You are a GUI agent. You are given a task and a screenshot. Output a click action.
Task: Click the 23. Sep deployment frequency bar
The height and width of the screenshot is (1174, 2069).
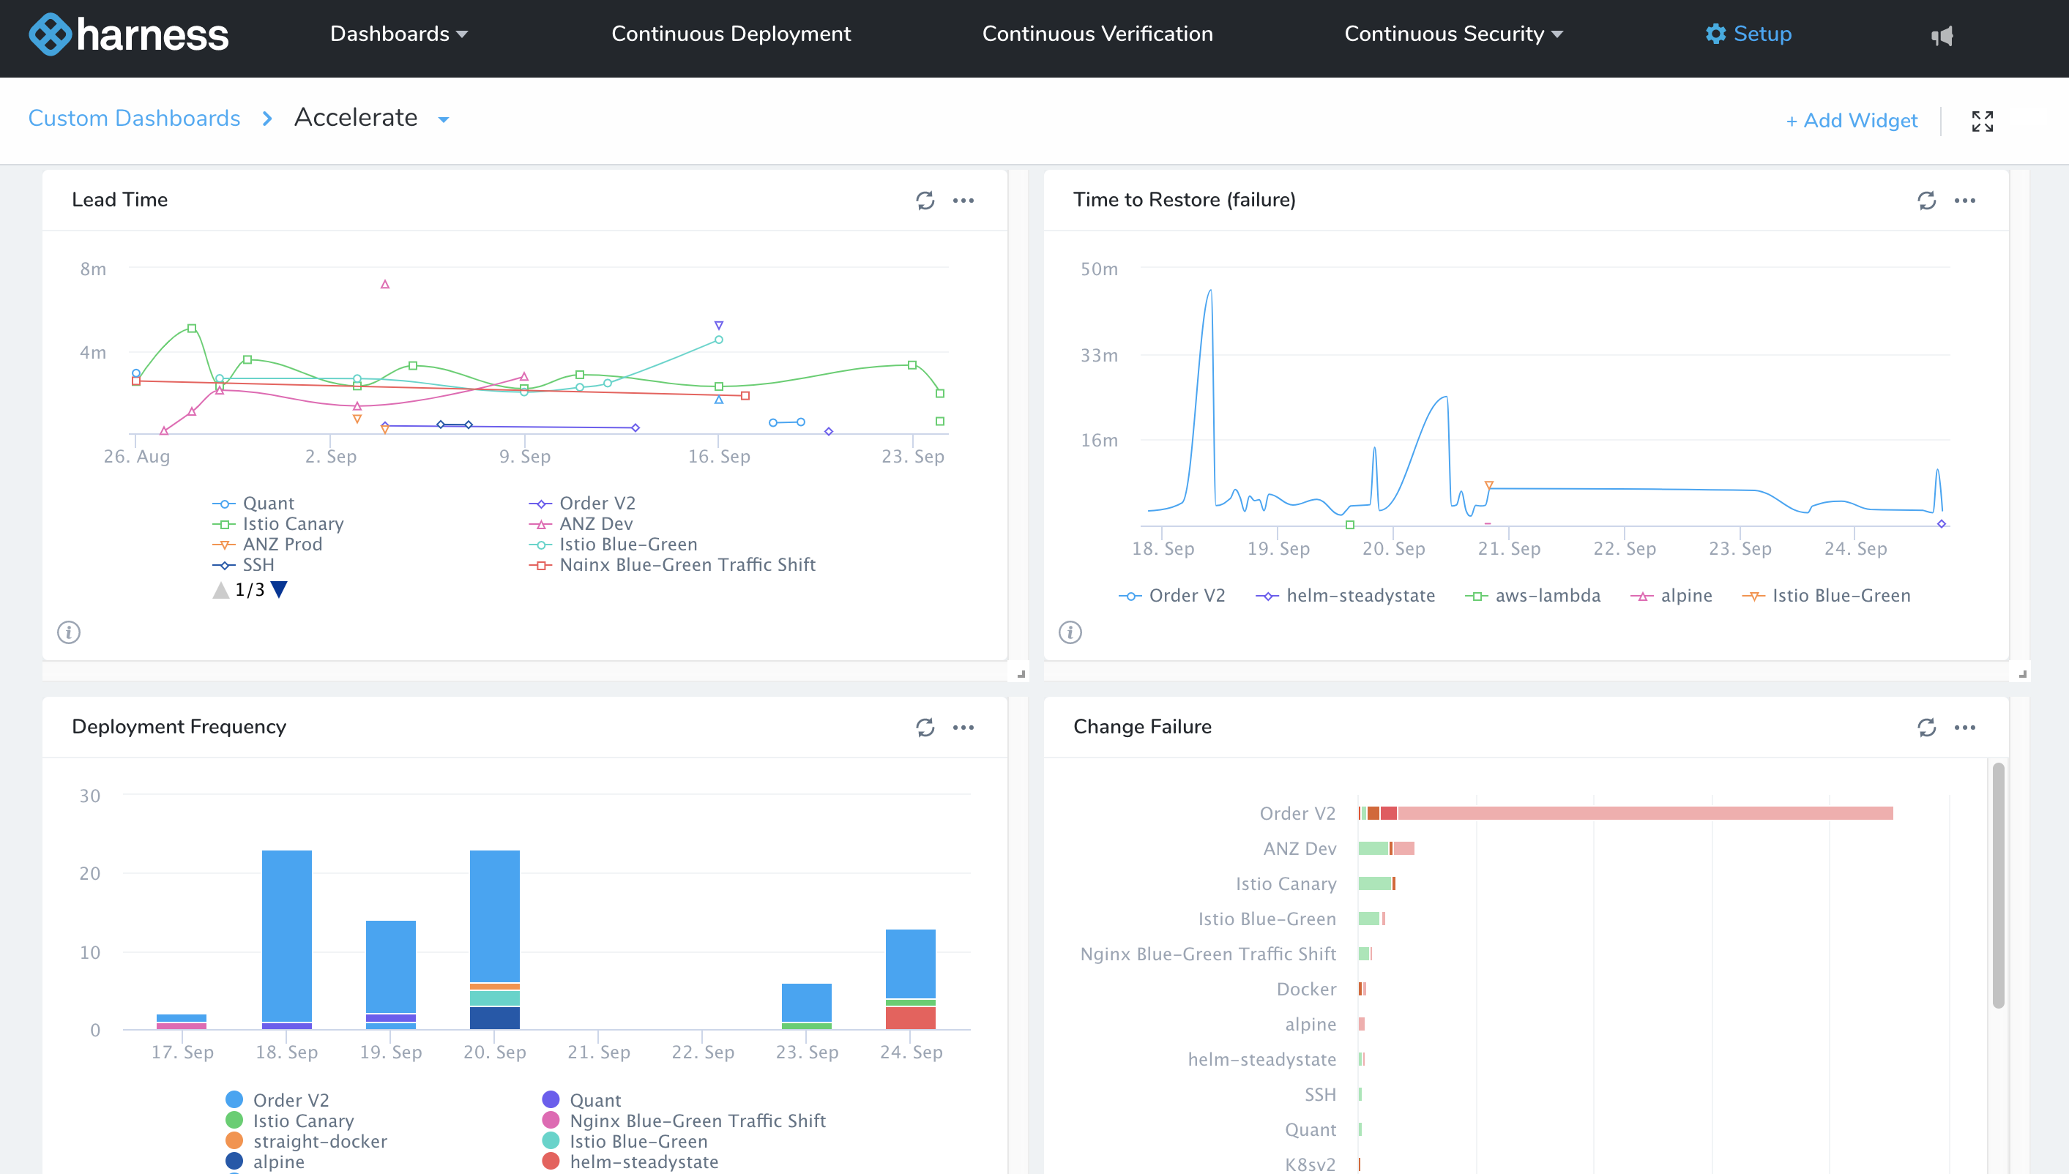tap(806, 1006)
